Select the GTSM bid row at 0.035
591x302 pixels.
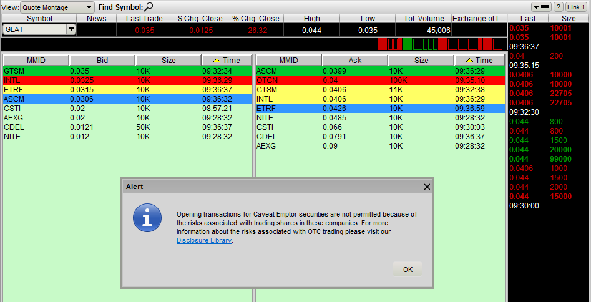tap(127, 71)
